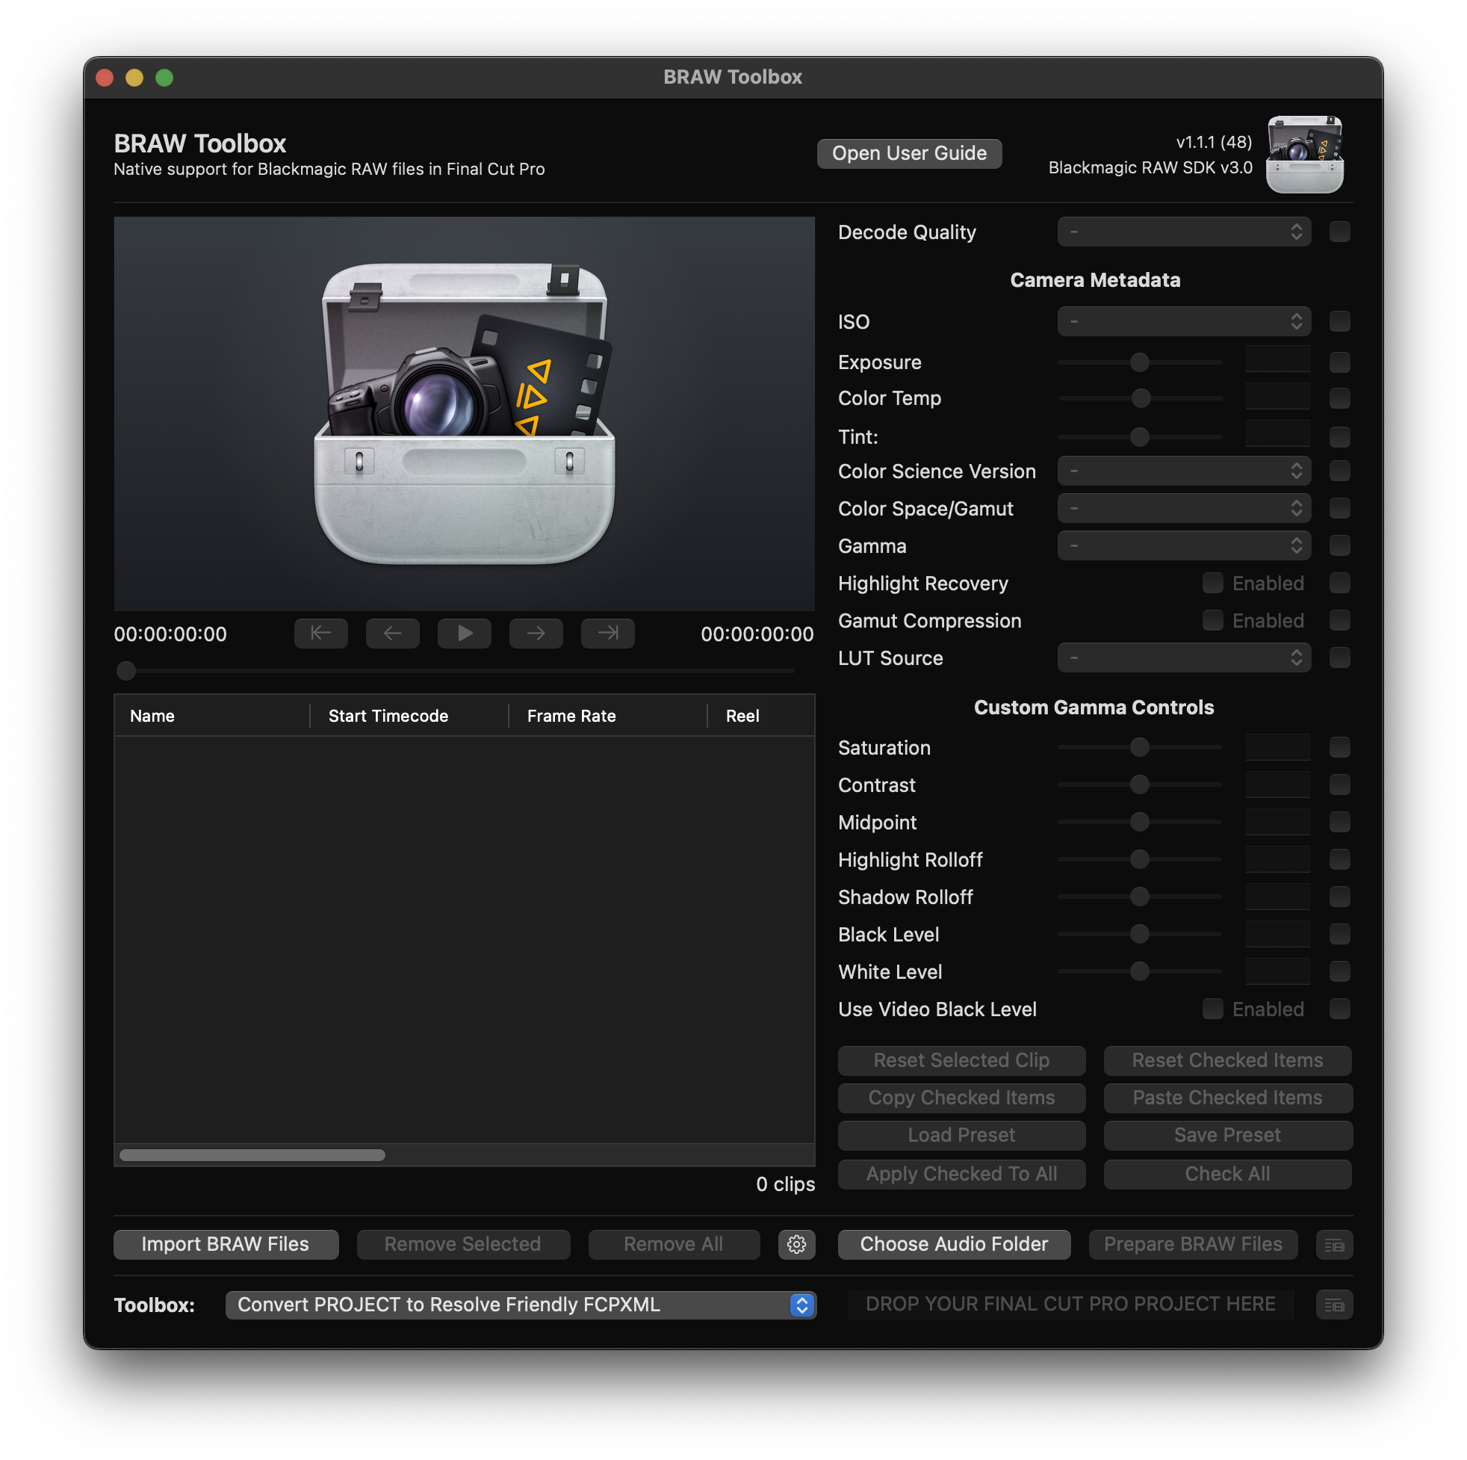Screen dimensions: 1467x1460
Task: Click Import BRAW Files
Action: 226,1244
